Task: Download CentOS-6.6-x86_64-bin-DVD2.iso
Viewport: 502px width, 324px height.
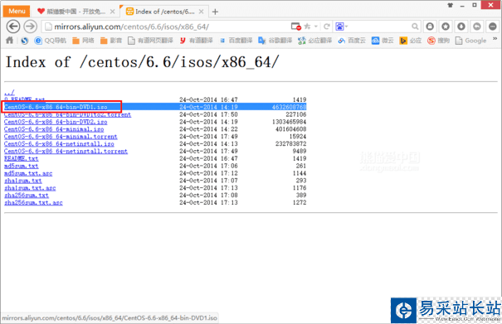Action: click(x=56, y=122)
